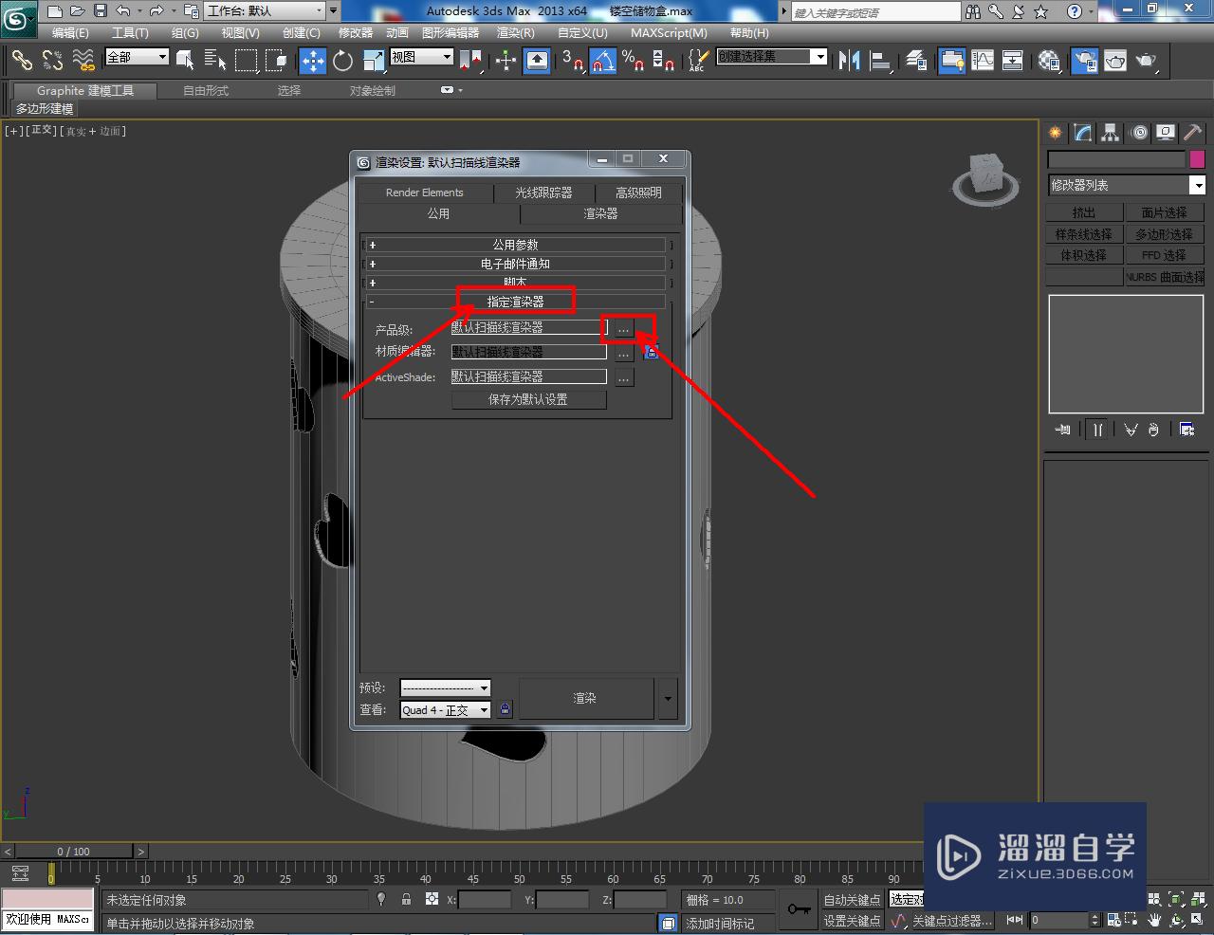Click the Render Setup toolbar icon
This screenshot has height=935, width=1214.
1084,61
